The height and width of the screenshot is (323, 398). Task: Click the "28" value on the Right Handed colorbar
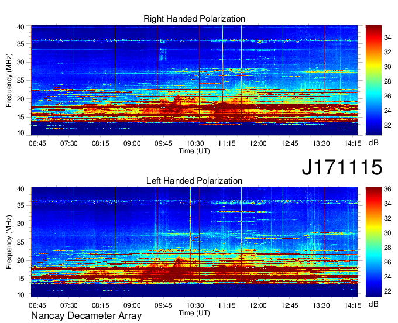[x=387, y=81]
